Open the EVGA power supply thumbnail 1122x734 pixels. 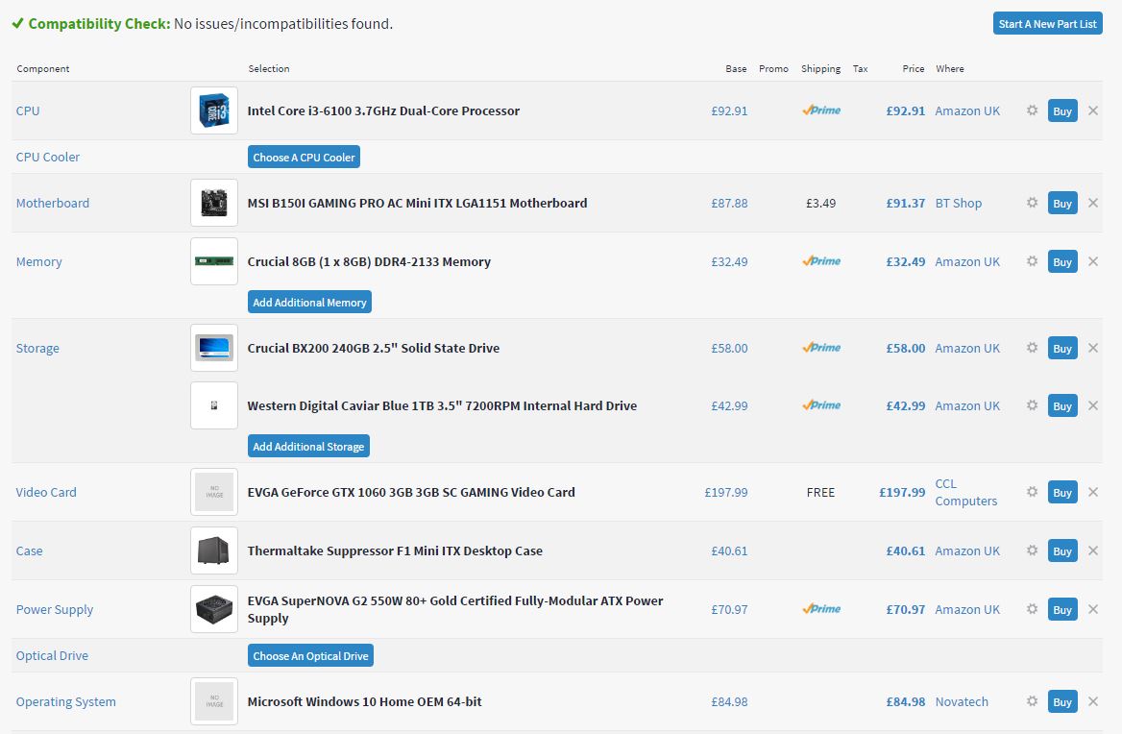[214, 609]
